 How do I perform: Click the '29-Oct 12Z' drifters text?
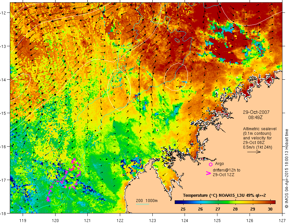coord(224,174)
